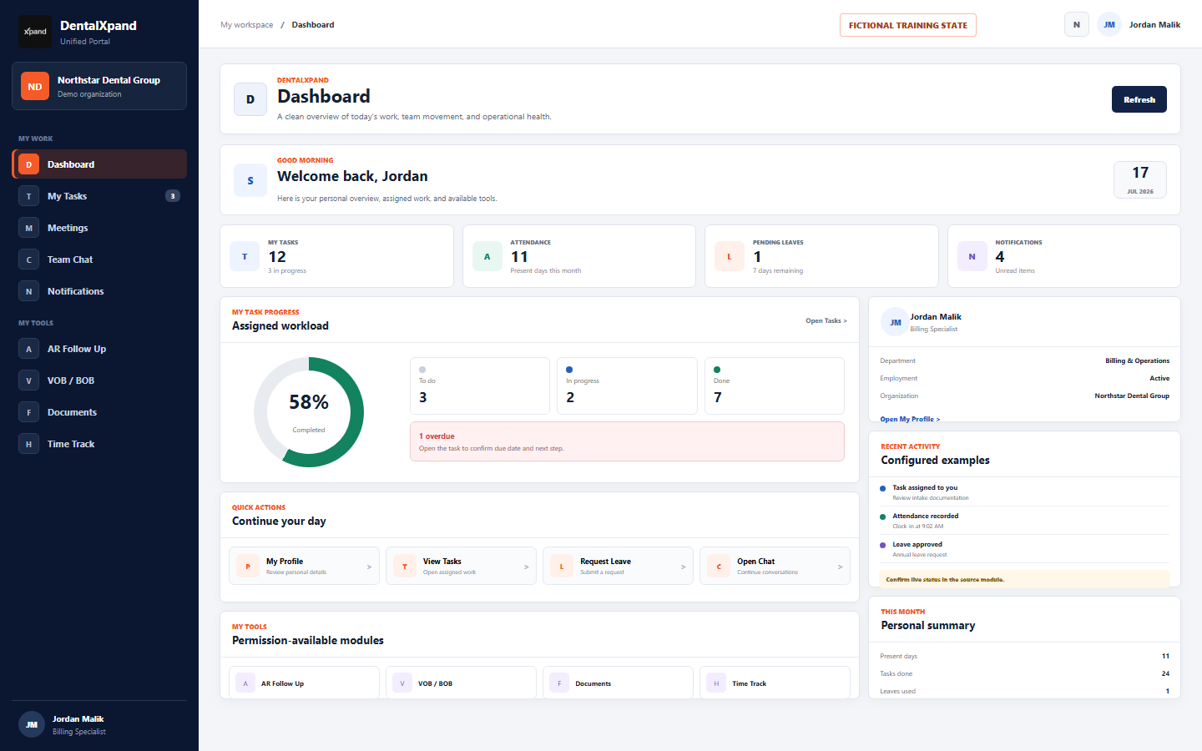Image resolution: width=1202 pixels, height=751 pixels.
Task: Click the Present days row in Personal summary
Action: 1025,656
